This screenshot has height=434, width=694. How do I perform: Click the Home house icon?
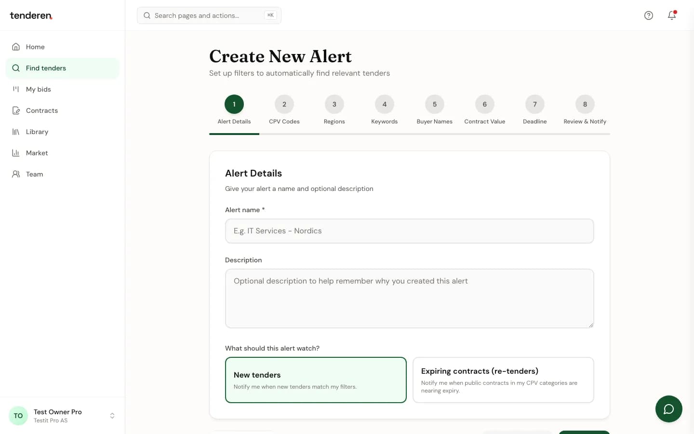tap(16, 47)
